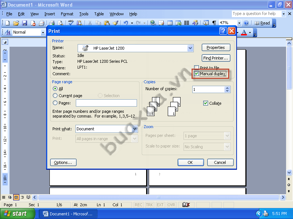Toggle the Show/Hide paragraph marks icon
This screenshot has width=293, height=219.
214,23
